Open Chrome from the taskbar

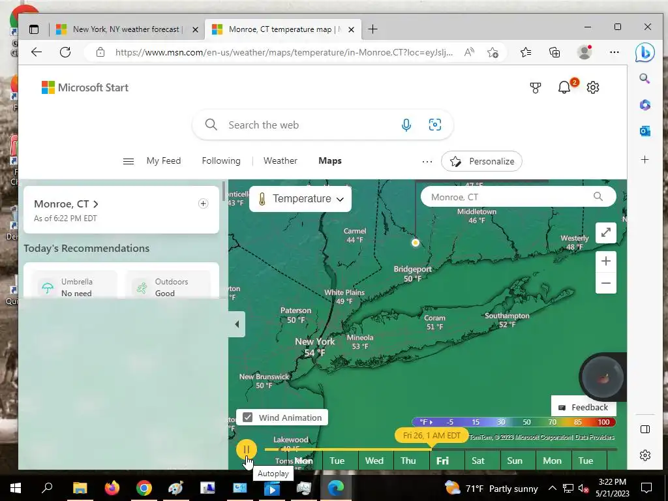tap(144, 488)
